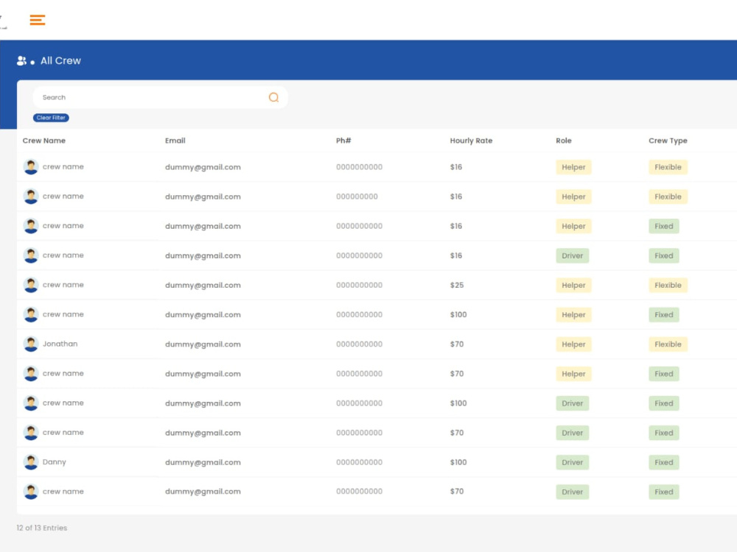Viewport: 737px width, 552px height.
Task: Click the All Crew people icon
Action: 21,61
